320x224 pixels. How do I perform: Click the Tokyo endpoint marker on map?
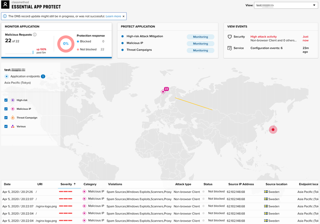tap(273, 129)
